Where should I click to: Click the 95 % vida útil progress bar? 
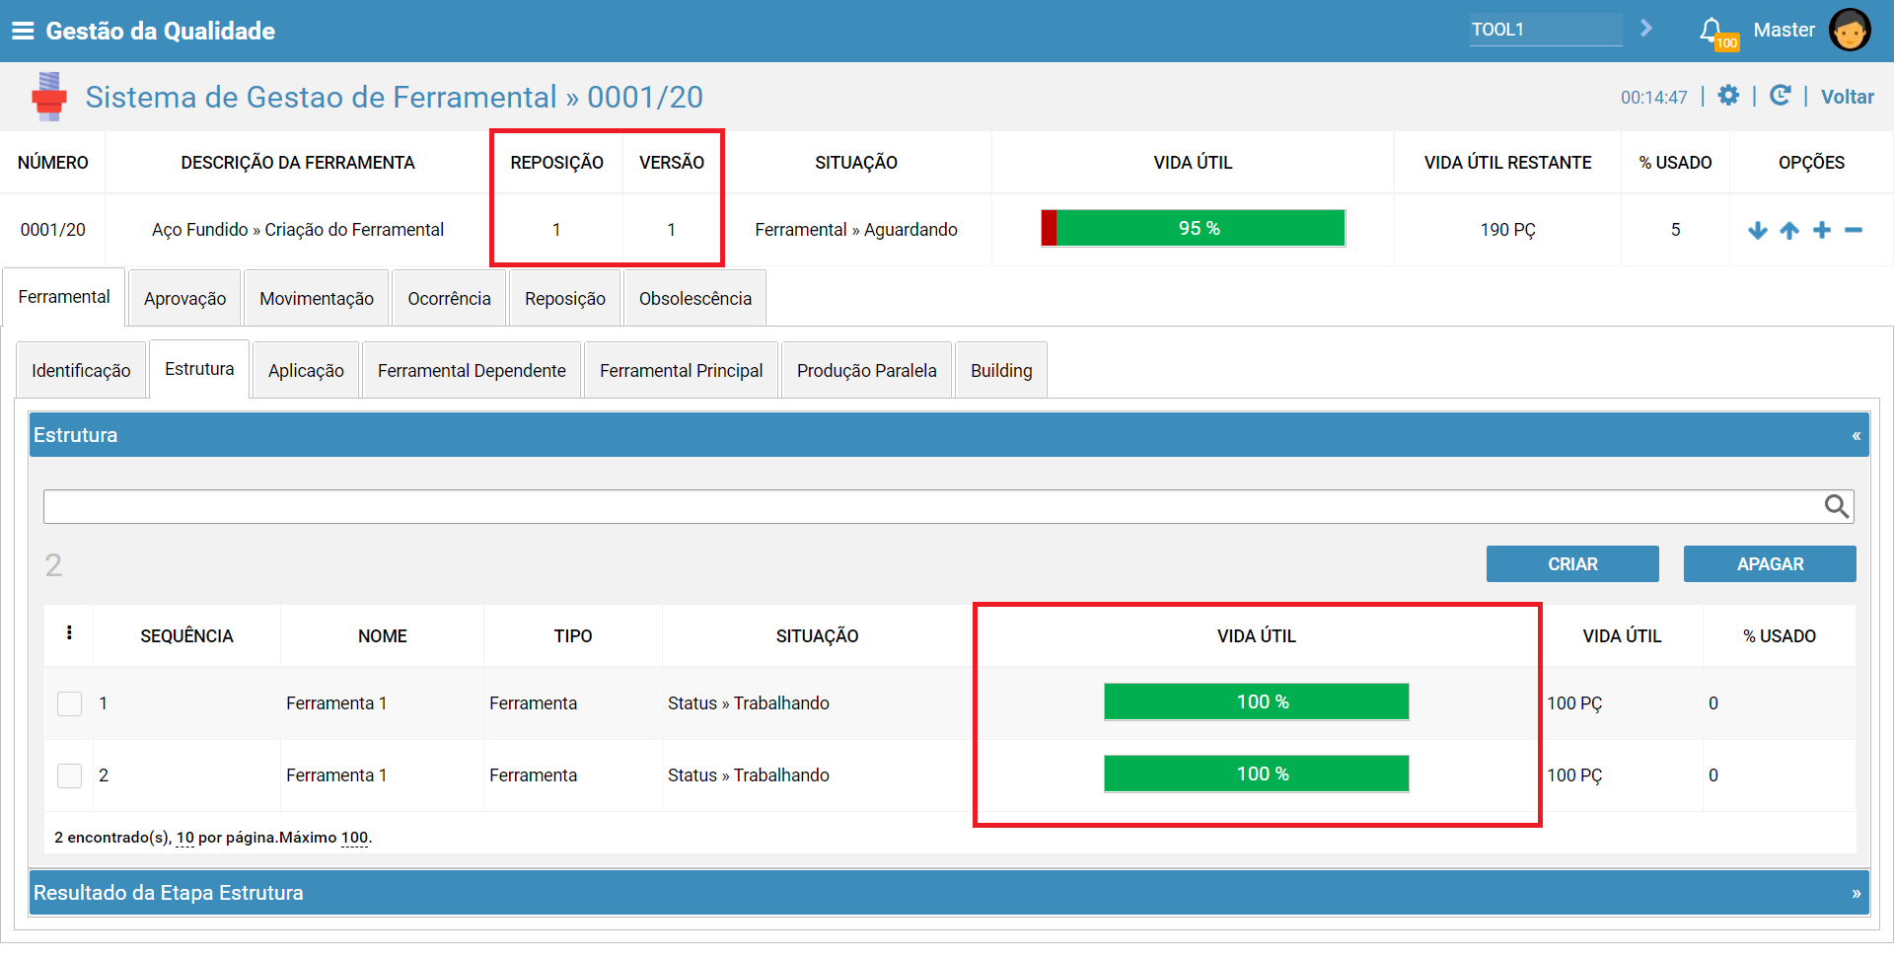[x=1194, y=228]
